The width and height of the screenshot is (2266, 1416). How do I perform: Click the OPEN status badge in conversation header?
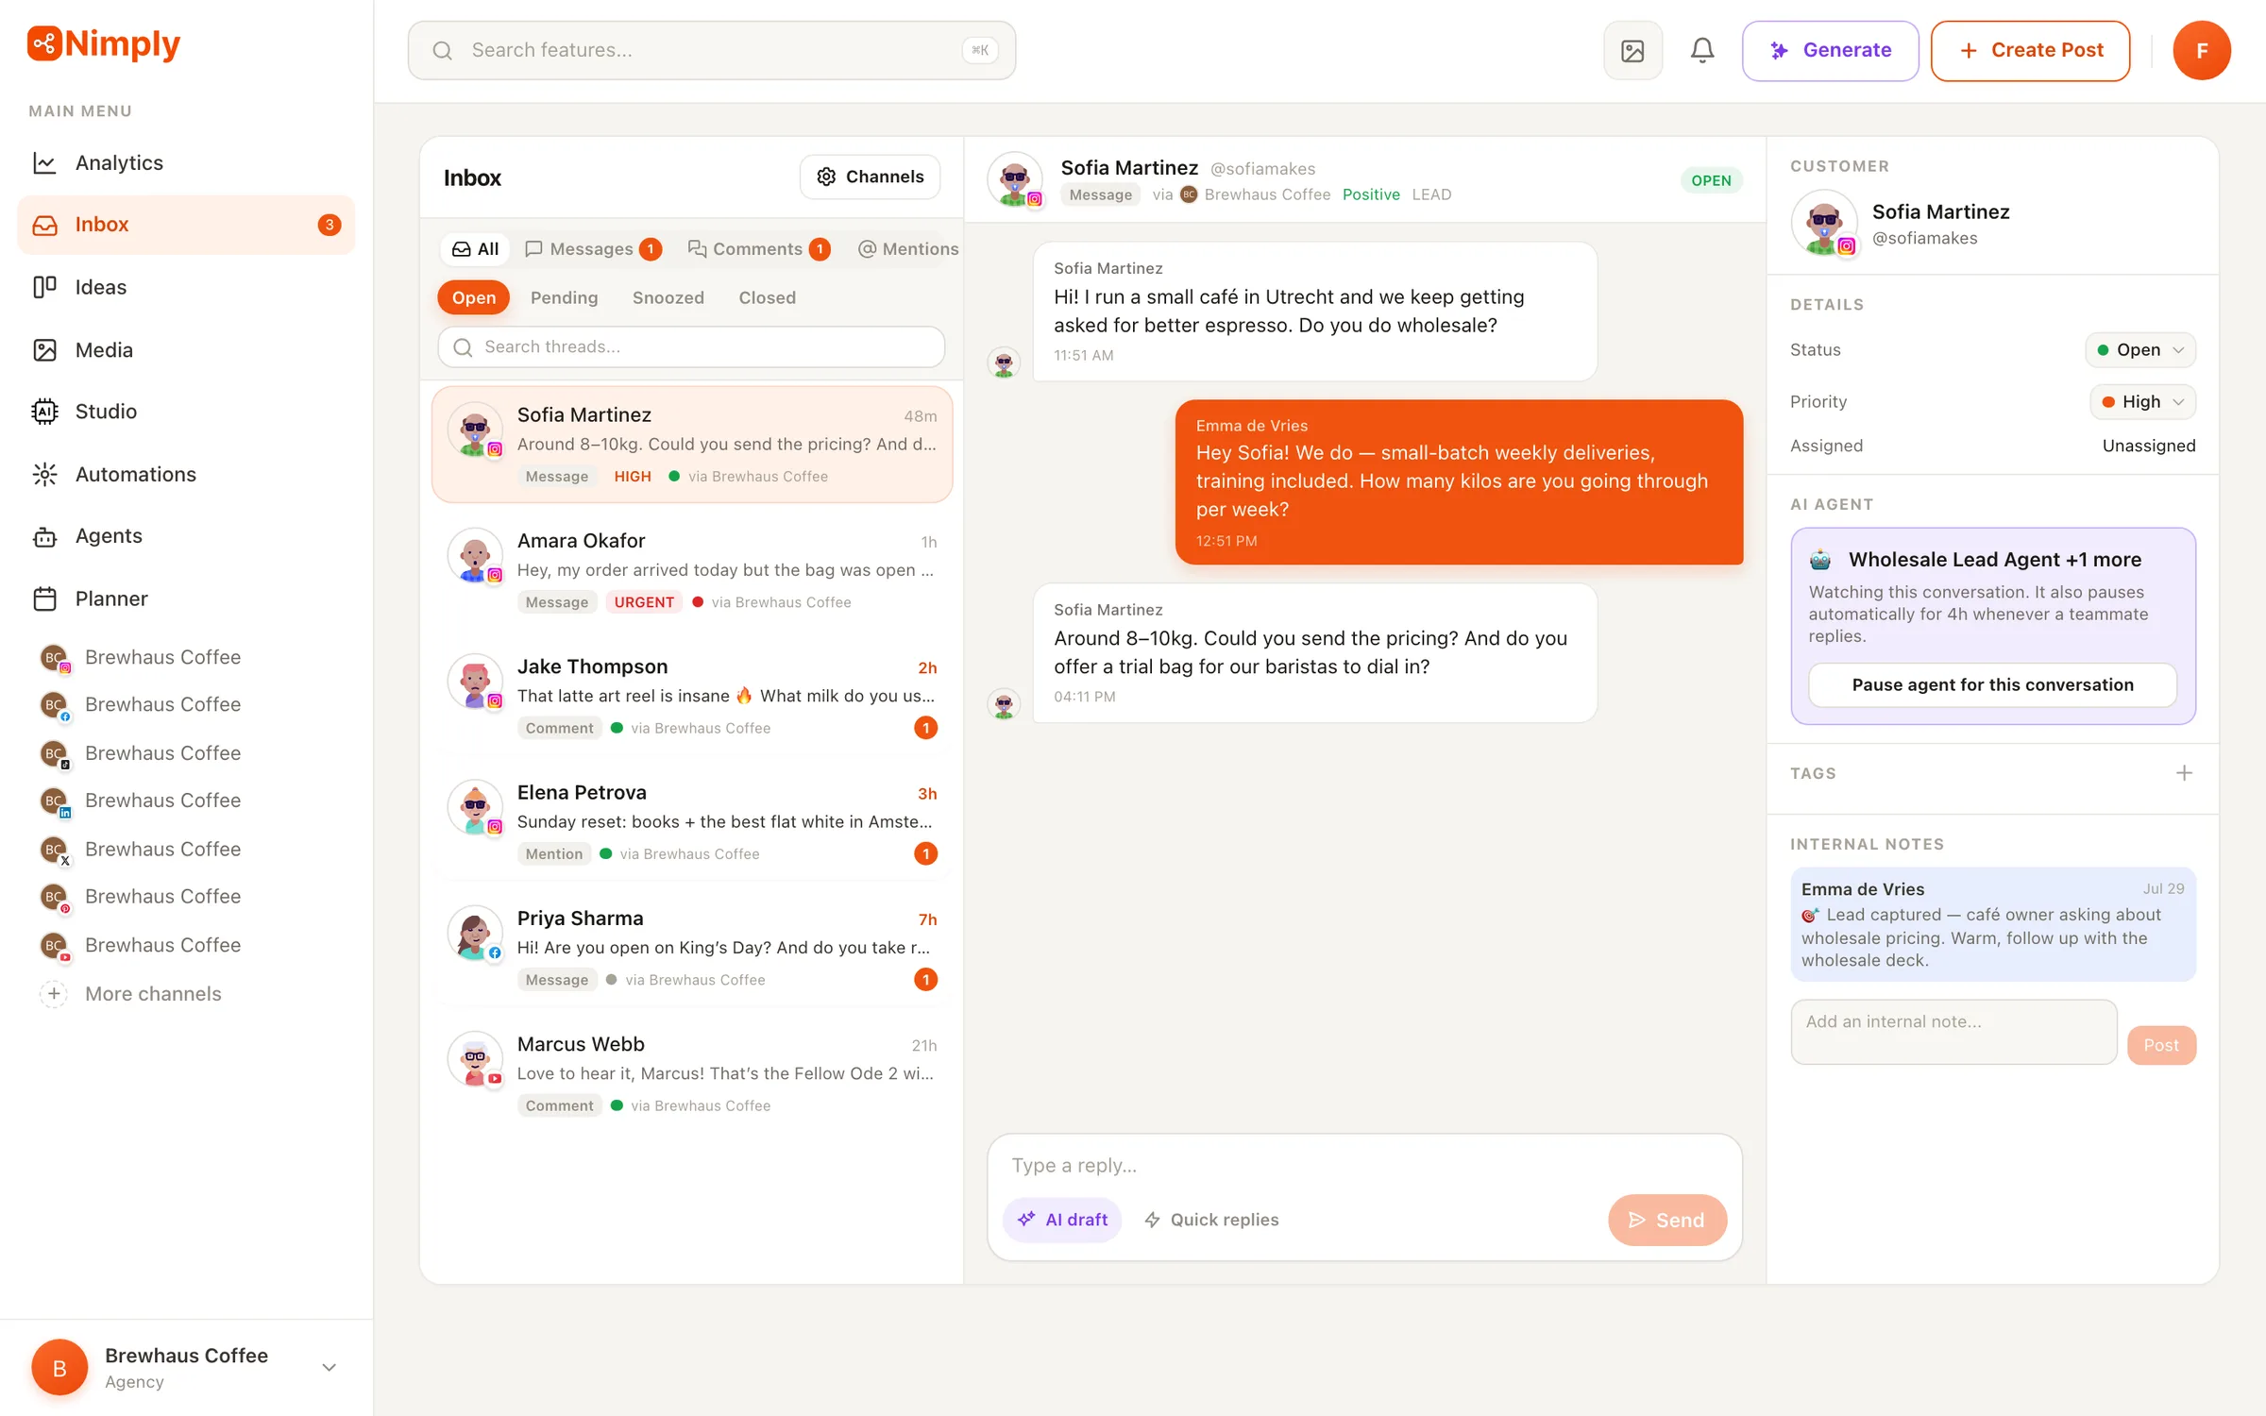tap(1711, 180)
